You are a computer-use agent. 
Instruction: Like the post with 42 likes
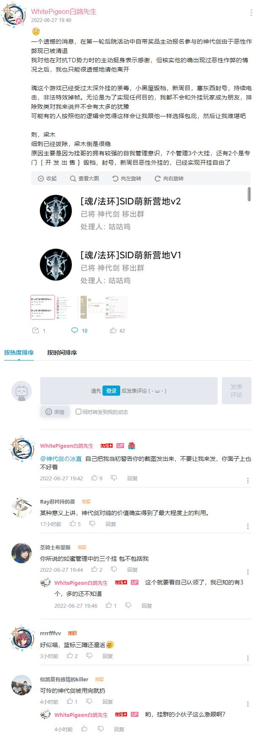point(117,331)
